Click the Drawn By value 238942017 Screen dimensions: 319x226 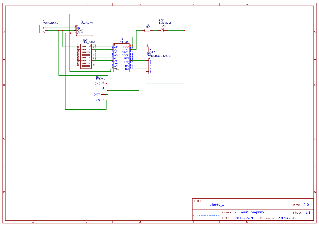(287, 218)
